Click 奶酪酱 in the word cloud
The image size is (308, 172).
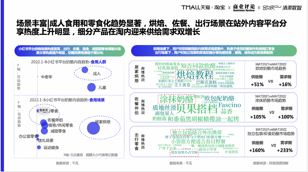click(159, 119)
